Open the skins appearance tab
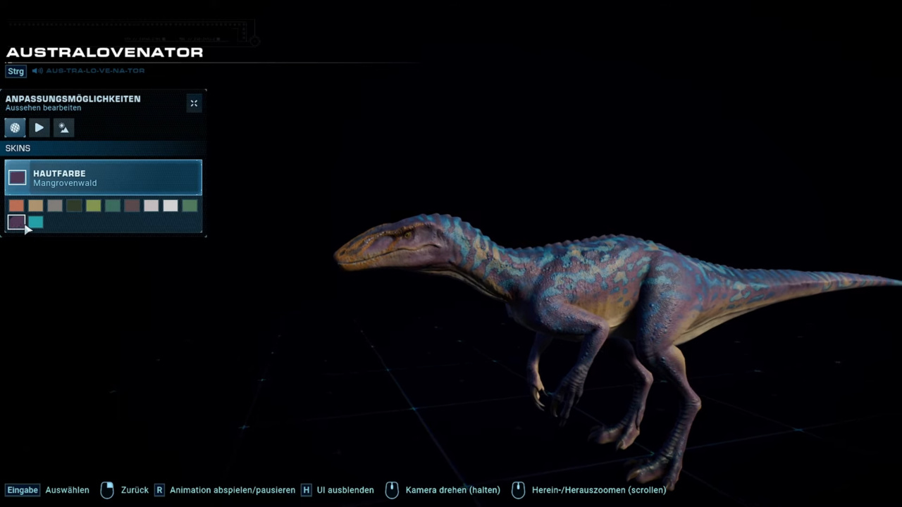Screen dimensions: 902x507 [x=15, y=127]
